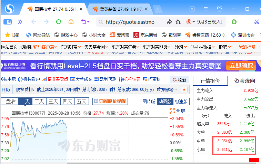
Task: Switch to the 国民技术 27.74 browser tab
Action: 53,9
